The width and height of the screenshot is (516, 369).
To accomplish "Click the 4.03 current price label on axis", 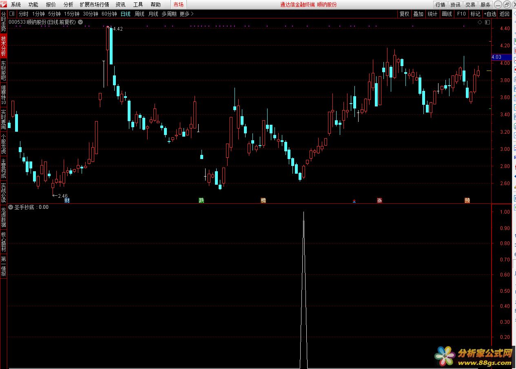I will tap(502, 57).
